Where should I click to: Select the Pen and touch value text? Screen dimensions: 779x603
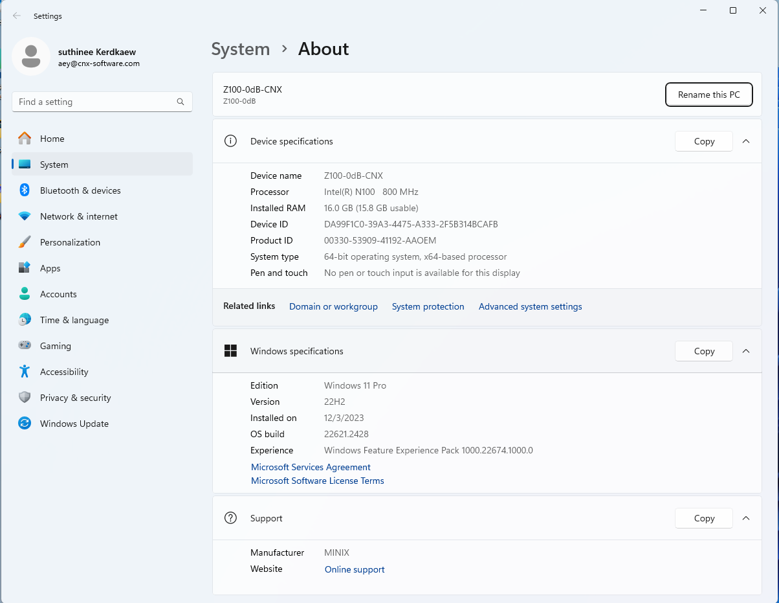[422, 273]
